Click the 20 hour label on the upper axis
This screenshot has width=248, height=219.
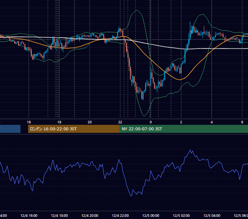90,122
